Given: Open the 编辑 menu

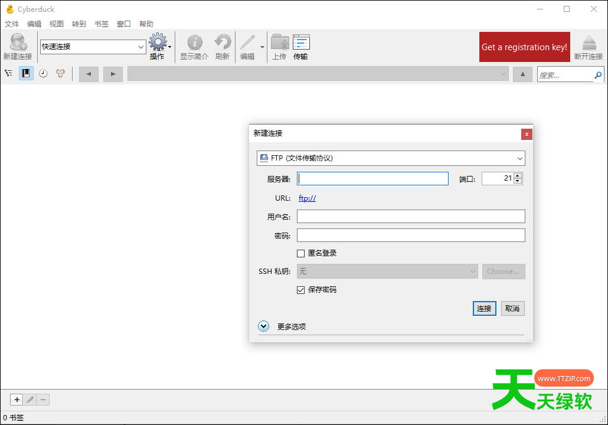Looking at the screenshot, I should pyautogui.click(x=34, y=24).
